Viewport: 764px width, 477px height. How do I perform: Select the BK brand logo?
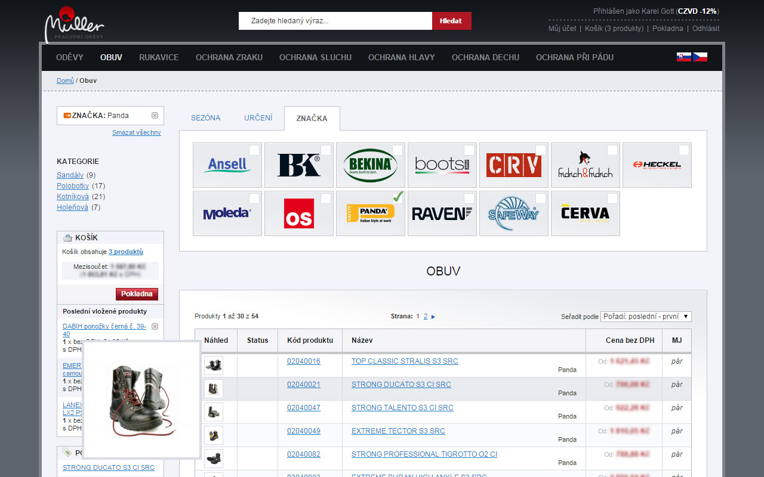pyautogui.click(x=299, y=165)
